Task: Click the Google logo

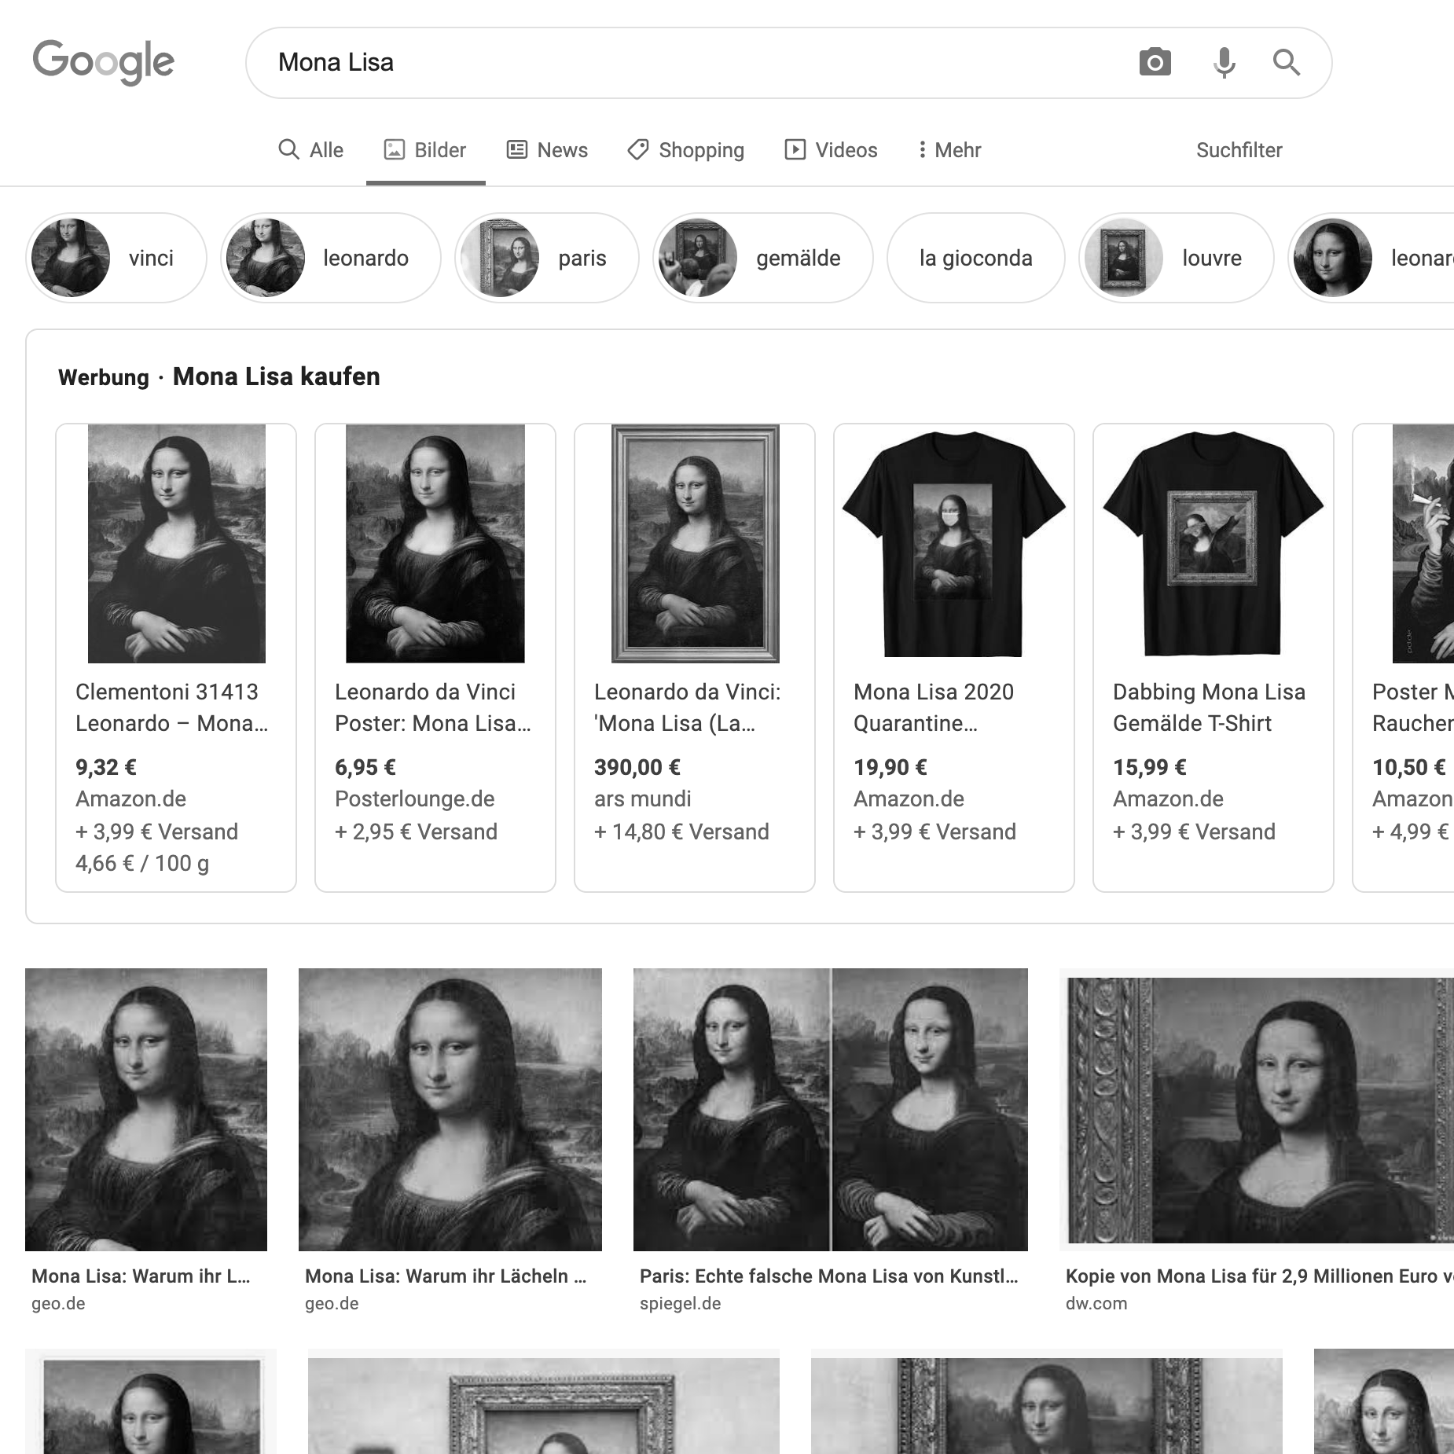Action: (x=103, y=61)
